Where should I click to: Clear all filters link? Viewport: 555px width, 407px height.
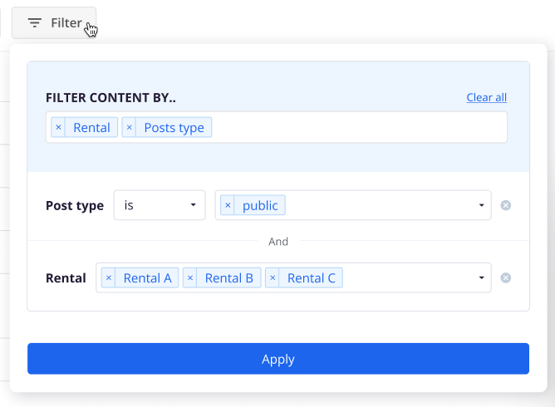486,97
